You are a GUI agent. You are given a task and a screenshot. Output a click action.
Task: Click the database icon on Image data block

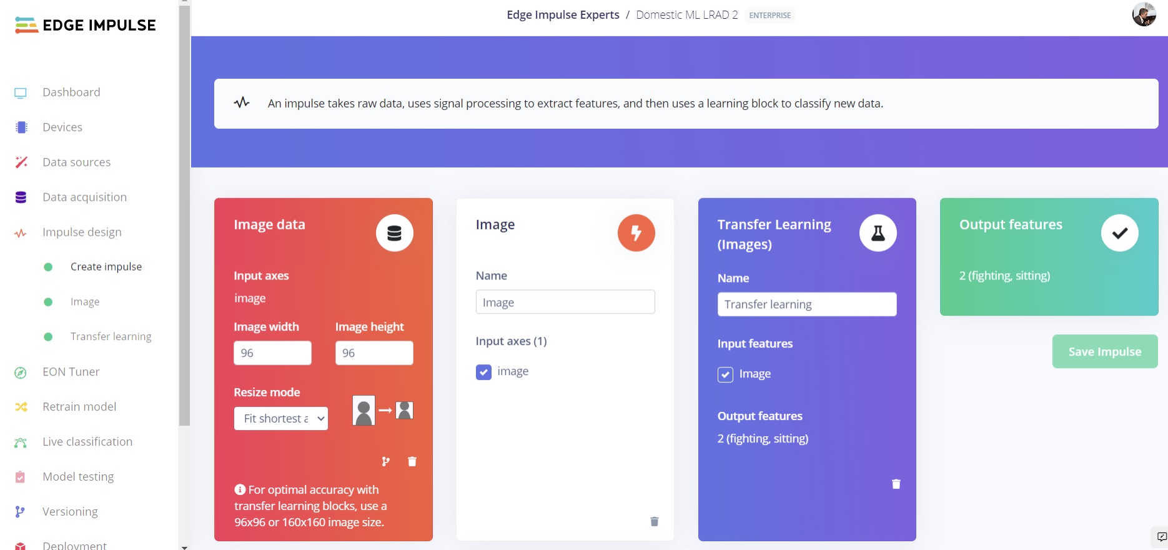pyautogui.click(x=394, y=233)
